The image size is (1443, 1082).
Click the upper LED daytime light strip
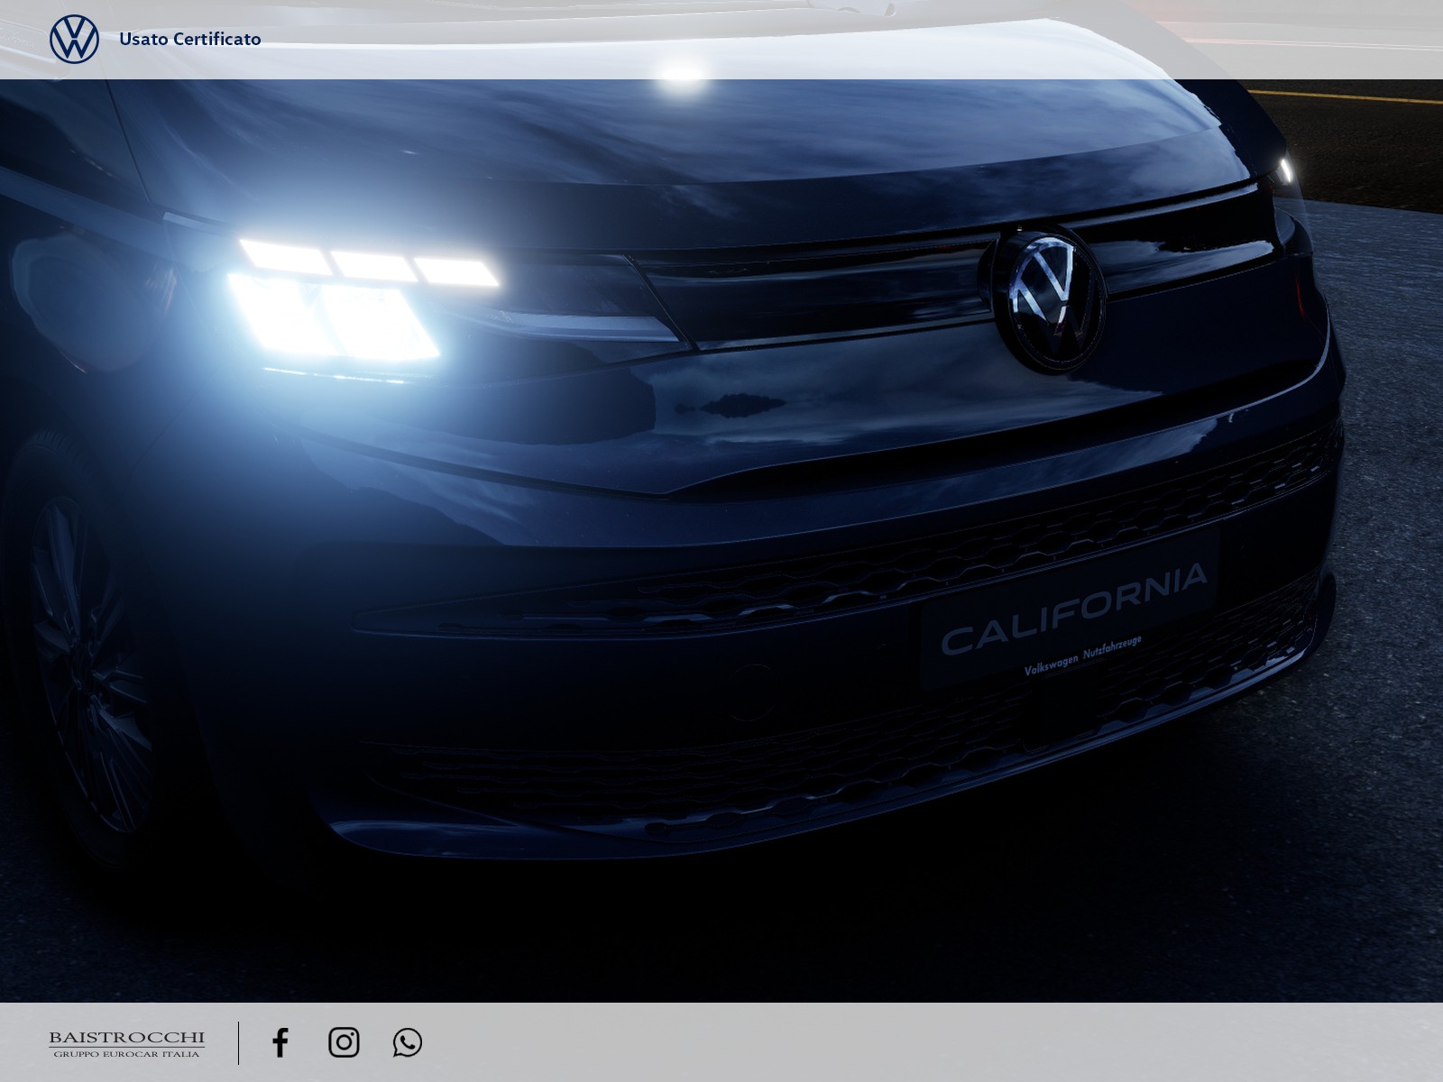370,261
